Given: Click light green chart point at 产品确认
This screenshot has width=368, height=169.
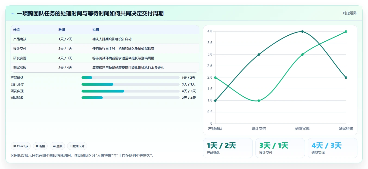Looking at the screenshot, I should (x=215, y=78).
